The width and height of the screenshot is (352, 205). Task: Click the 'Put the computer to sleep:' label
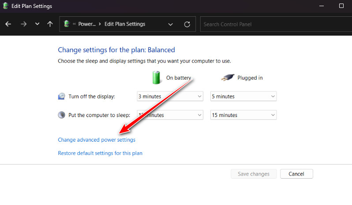(99, 115)
